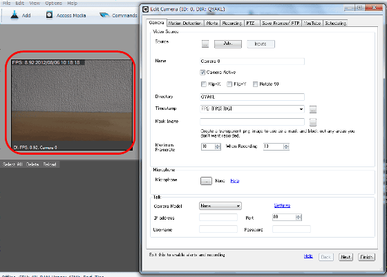The height and width of the screenshot is (277, 387).
Task: Open the timestamp options button
Action: tap(312, 109)
